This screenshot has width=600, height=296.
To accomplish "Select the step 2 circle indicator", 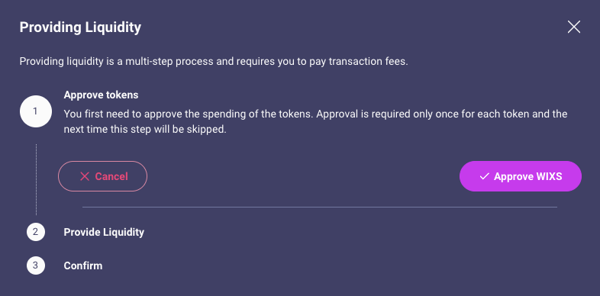I will click(x=36, y=232).
